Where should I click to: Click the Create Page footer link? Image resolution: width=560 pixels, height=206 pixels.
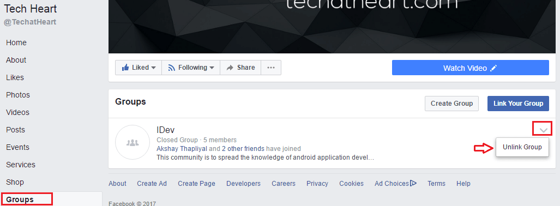pos(196,184)
